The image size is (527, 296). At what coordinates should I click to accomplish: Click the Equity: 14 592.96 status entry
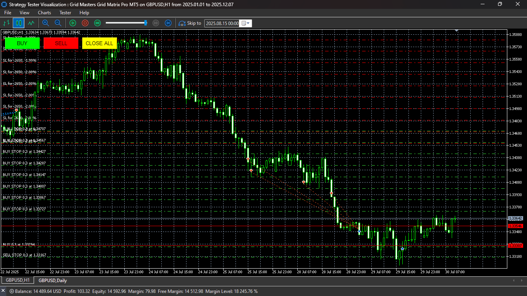(109, 291)
